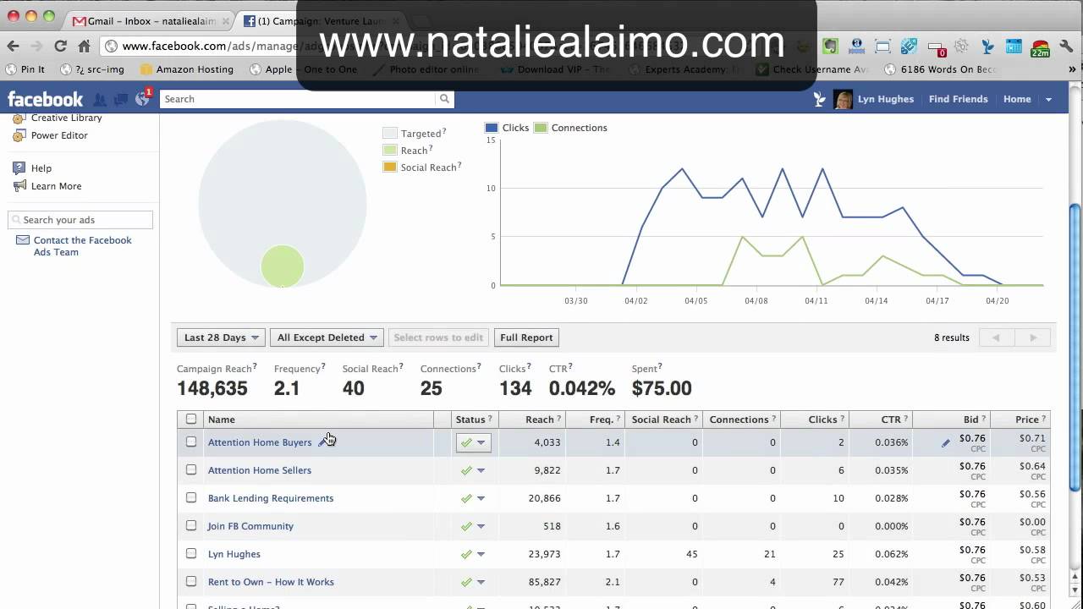Viewport: 1083px width, 609px height.
Task: Open status dropdown arrow for Join FB Community
Action: pyautogui.click(x=481, y=526)
